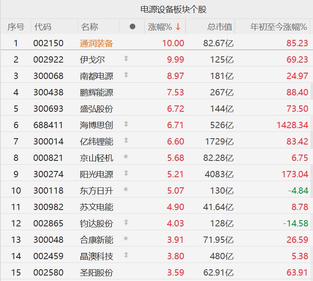Click the up-down arrow icon beside 伊戈尔

click(x=125, y=59)
